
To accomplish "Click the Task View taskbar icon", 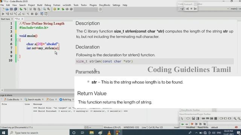I will tap(82, 133).
